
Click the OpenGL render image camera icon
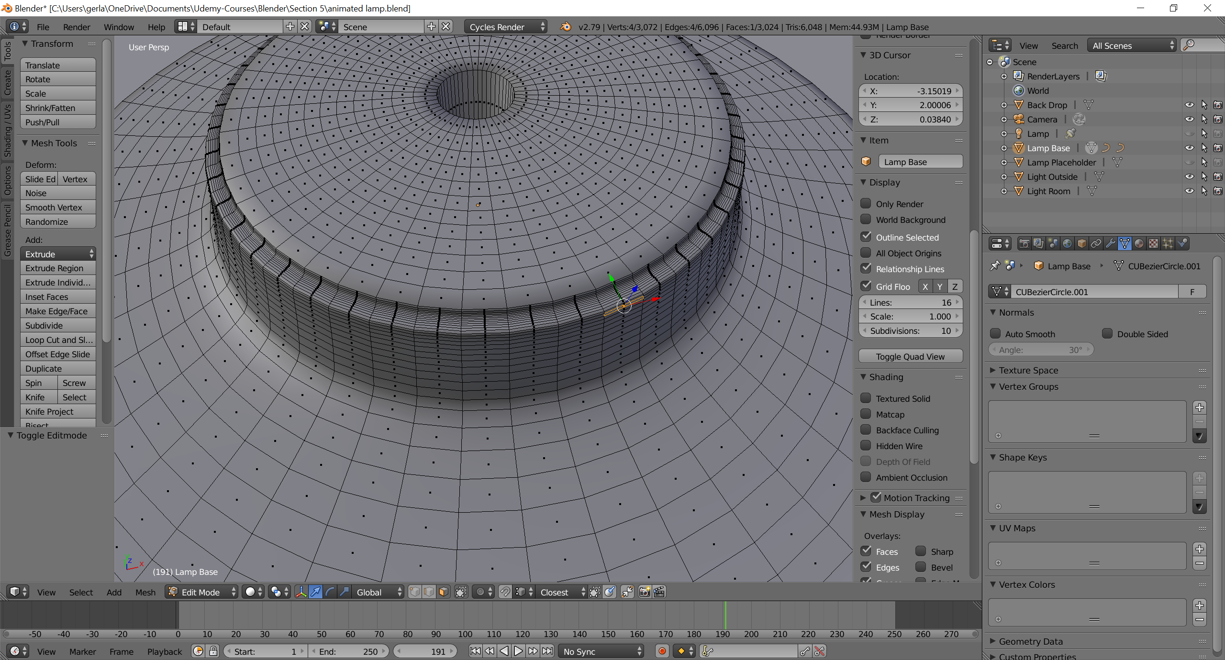coord(645,592)
